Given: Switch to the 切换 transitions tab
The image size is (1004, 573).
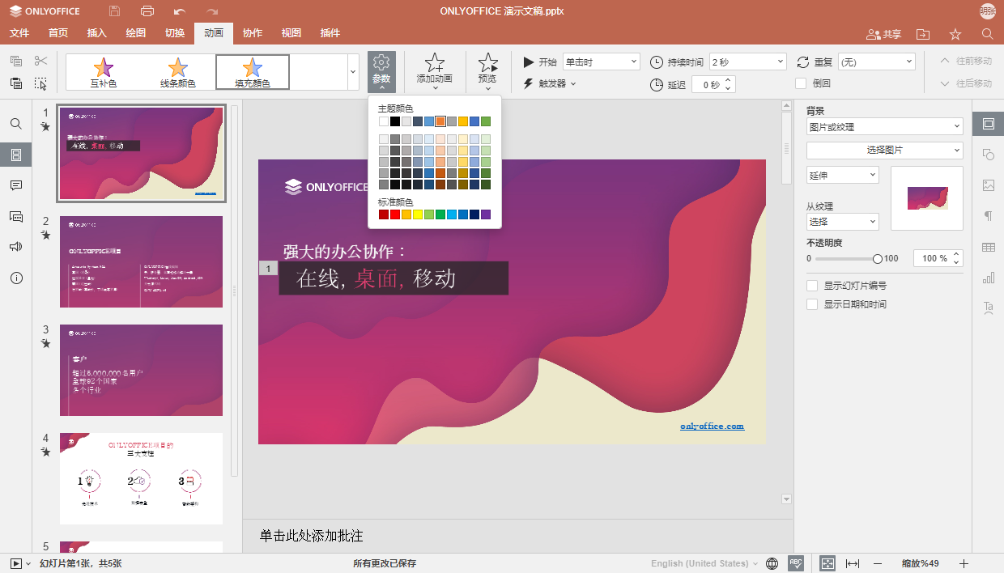Looking at the screenshot, I should click(x=175, y=33).
